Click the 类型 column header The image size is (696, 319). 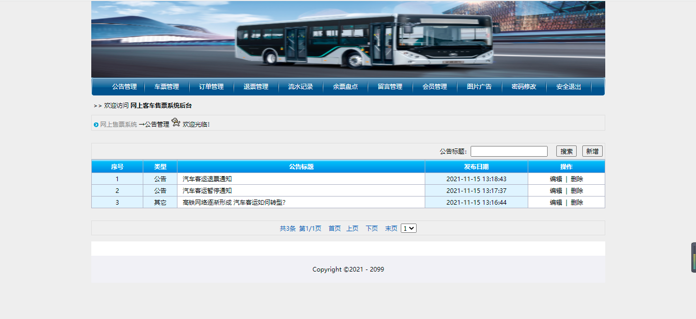[x=160, y=167]
